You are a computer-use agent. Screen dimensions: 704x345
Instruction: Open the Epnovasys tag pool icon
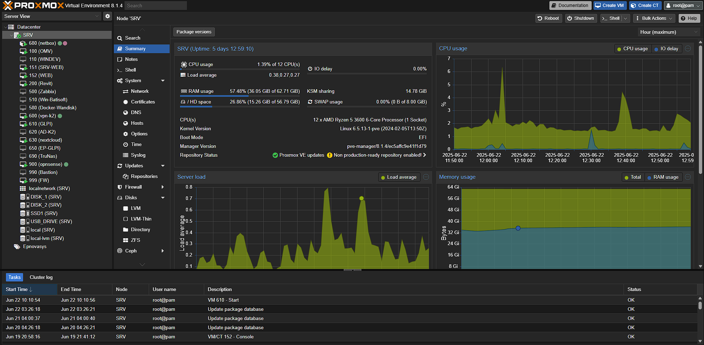(x=17, y=246)
